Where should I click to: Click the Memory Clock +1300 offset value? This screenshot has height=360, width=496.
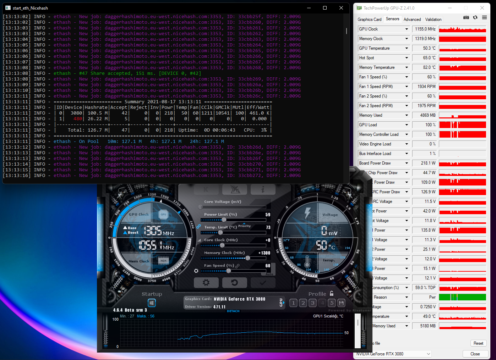(265, 253)
